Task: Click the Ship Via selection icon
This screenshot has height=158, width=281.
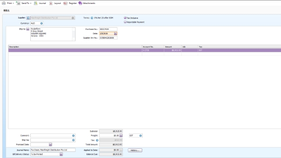Action: tap(73, 140)
